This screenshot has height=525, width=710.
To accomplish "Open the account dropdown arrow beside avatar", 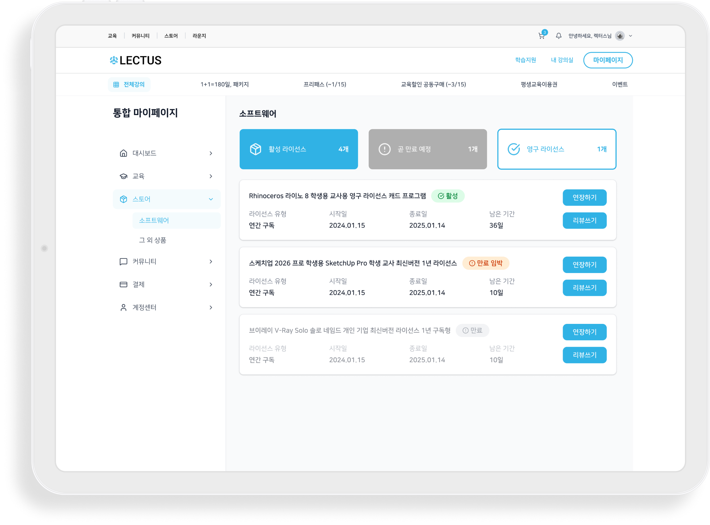I will pyautogui.click(x=631, y=36).
